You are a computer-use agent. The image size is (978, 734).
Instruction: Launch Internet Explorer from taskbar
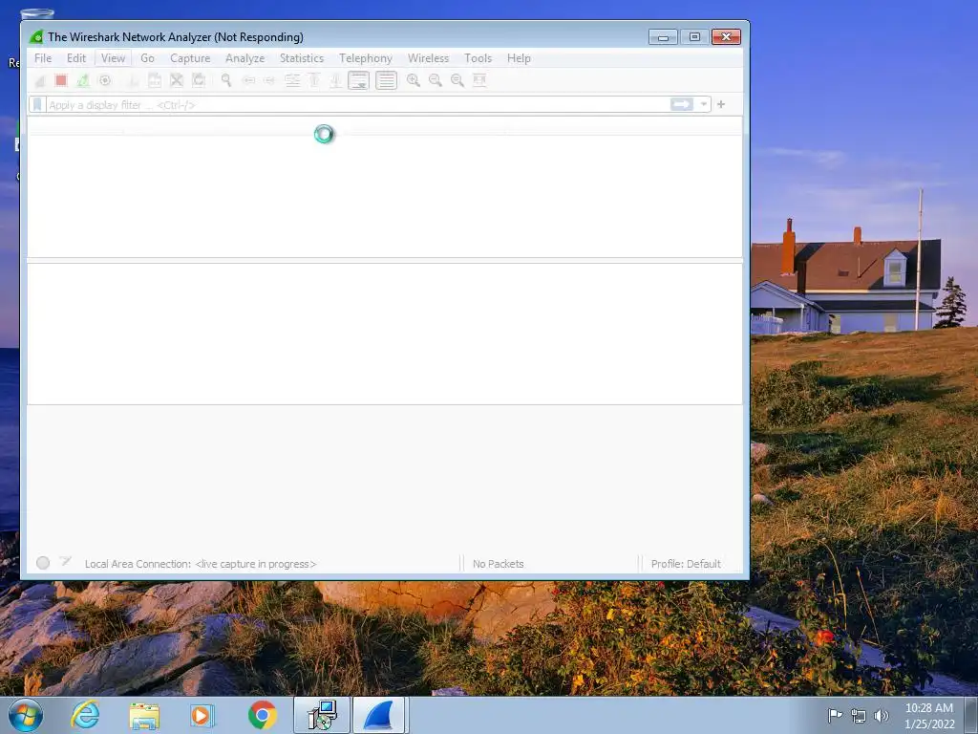click(85, 715)
